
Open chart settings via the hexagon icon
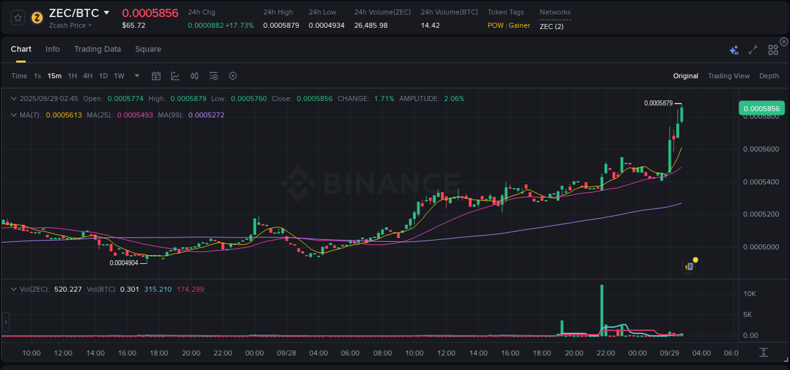(233, 76)
